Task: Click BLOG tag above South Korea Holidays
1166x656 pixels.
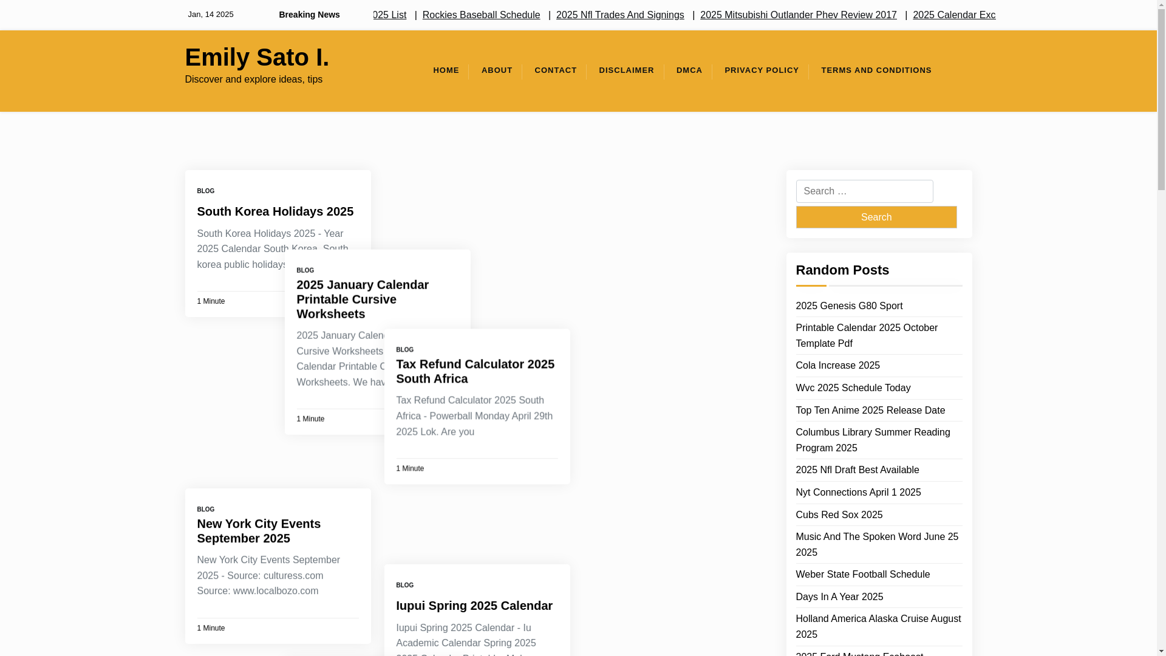Action: 205,191
